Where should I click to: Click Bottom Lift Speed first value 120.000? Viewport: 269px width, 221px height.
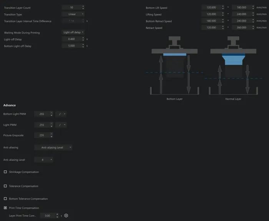211,7
